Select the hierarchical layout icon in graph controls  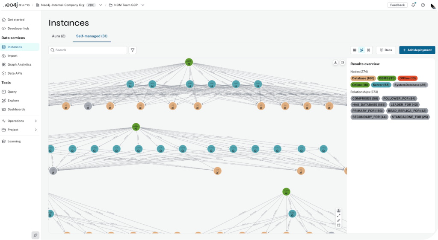click(x=339, y=211)
